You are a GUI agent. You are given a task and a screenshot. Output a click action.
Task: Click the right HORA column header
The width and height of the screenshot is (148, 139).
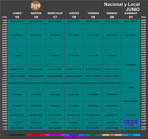(x=144, y=17)
